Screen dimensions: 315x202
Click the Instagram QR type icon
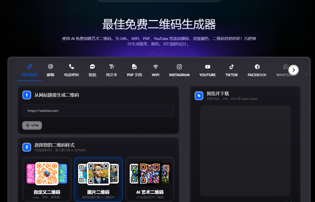pos(179,70)
